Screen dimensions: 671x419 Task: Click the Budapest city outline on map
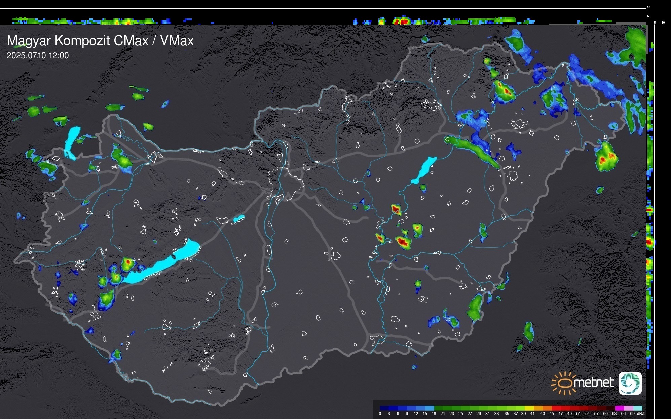coord(286,183)
